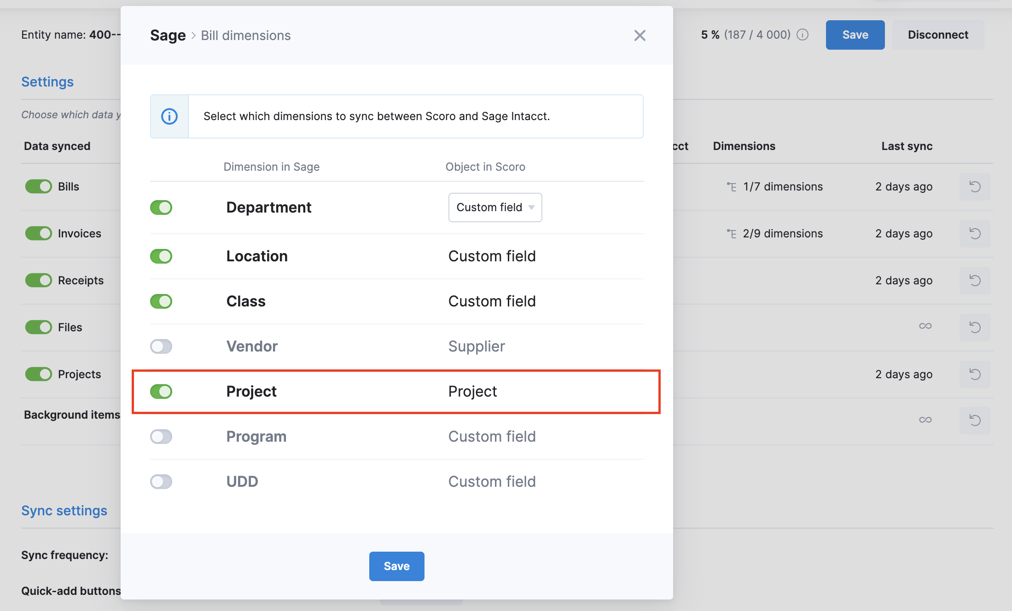The image size is (1012, 611).
Task: Click the Class dimension label
Action: click(246, 301)
